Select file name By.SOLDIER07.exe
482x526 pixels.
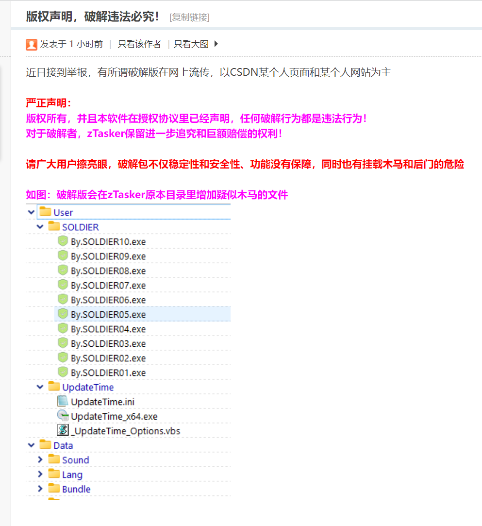108,286
